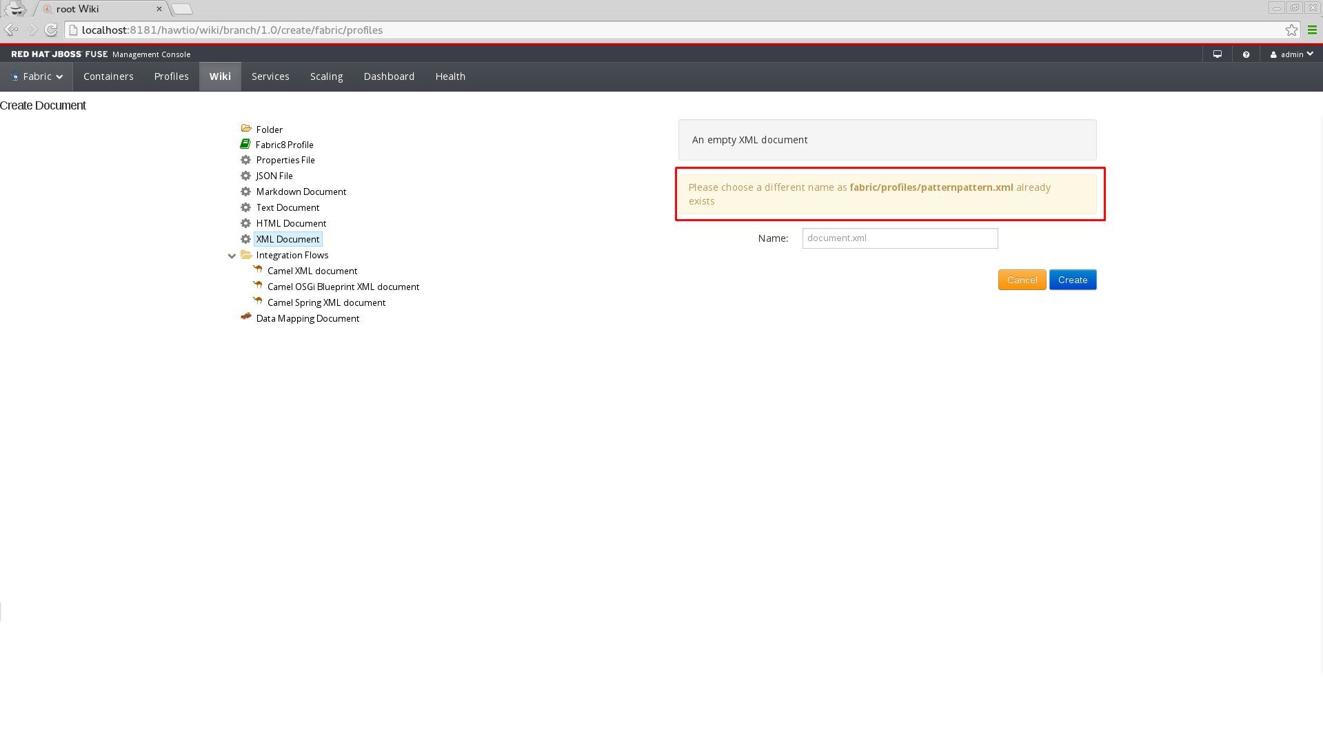Click the Integration Flows folder icon

point(246,255)
